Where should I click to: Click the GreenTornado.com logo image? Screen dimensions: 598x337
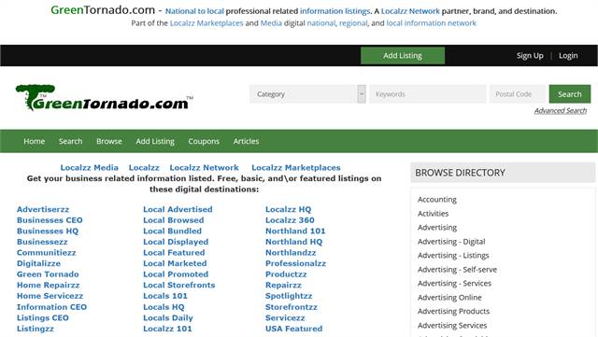104,98
